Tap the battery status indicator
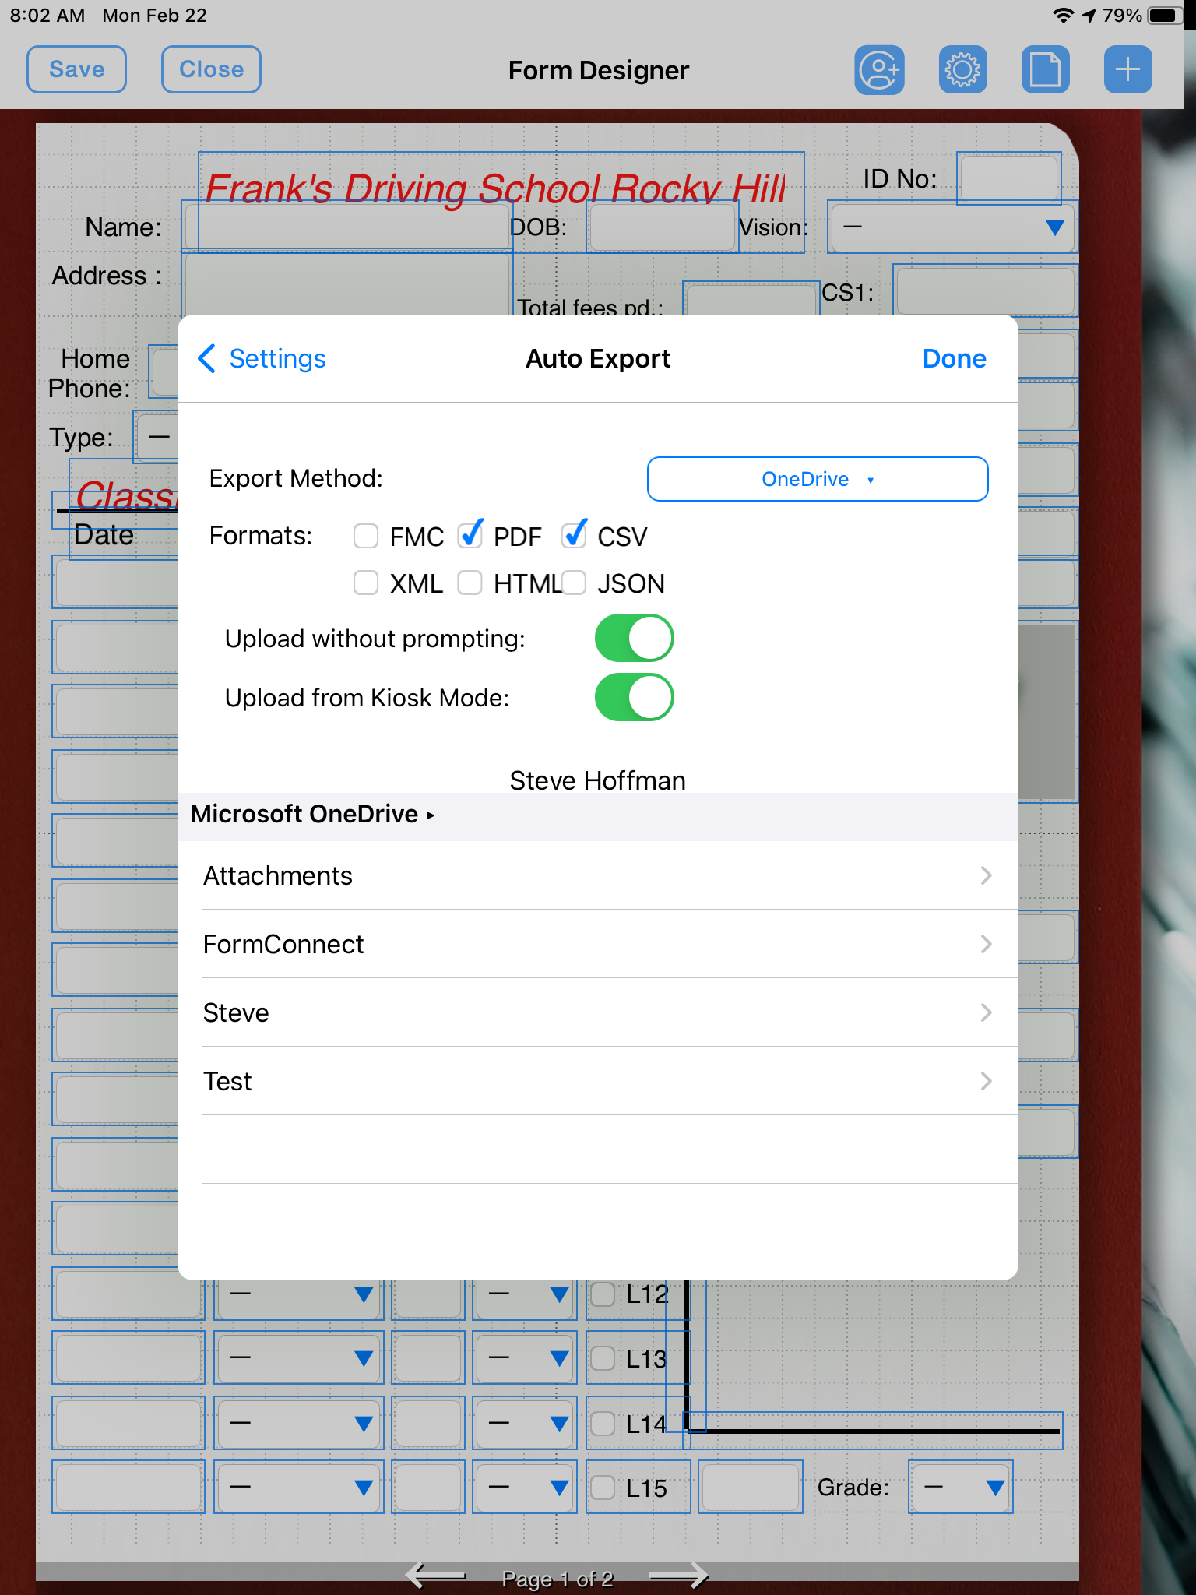1196x1595 pixels. point(1165,16)
